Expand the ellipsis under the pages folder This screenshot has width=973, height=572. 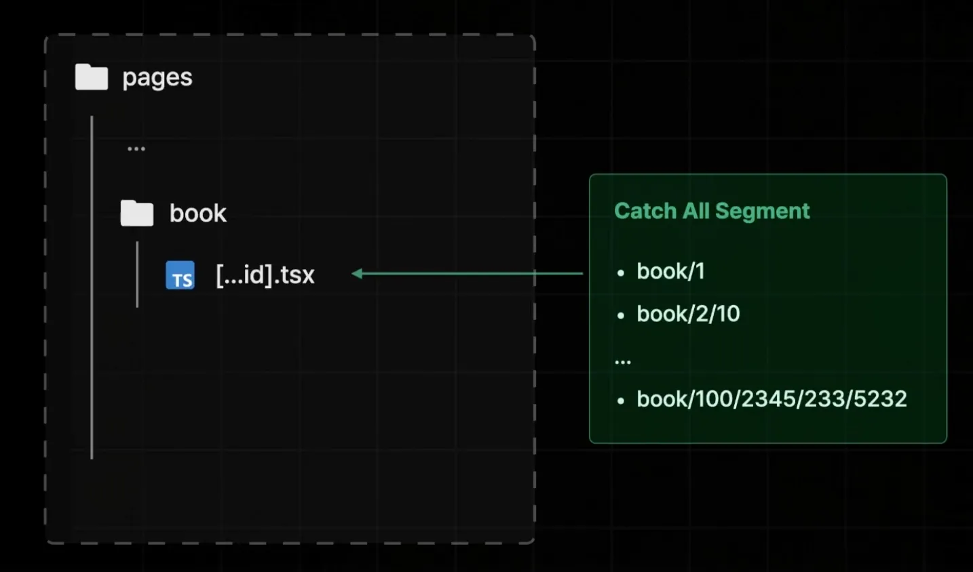pyautogui.click(x=136, y=148)
